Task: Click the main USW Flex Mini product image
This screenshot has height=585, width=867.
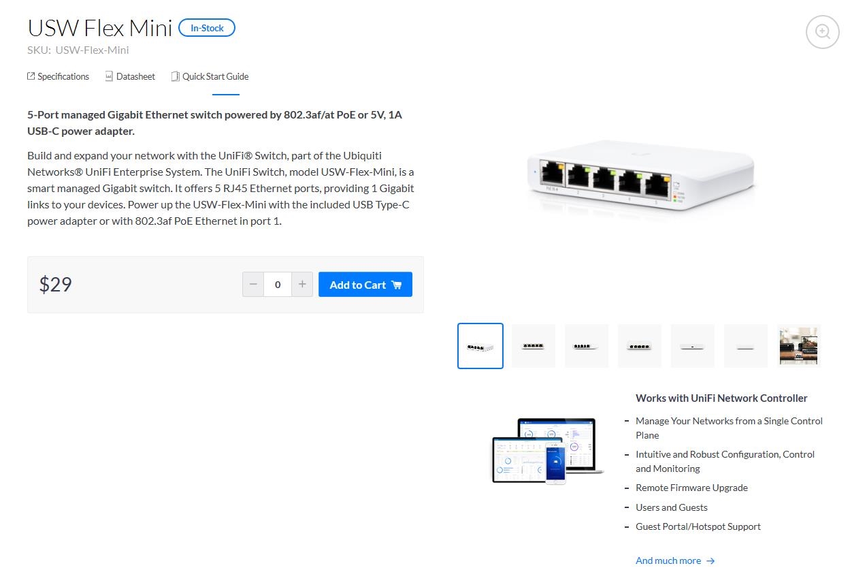Action: 640,176
